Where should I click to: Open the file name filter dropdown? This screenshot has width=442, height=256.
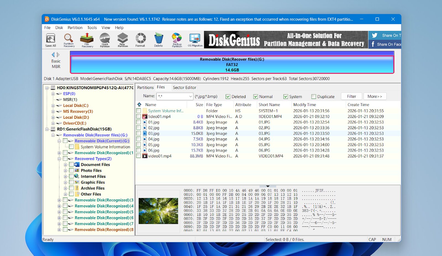point(190,96)
